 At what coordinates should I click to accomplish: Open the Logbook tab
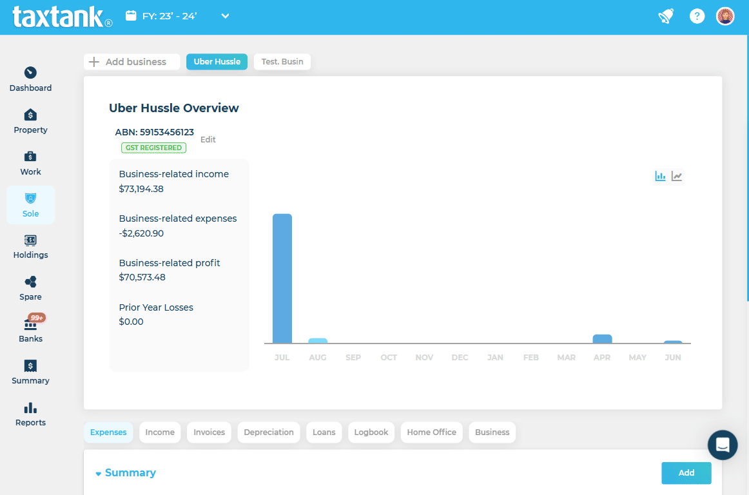point(371,432)
